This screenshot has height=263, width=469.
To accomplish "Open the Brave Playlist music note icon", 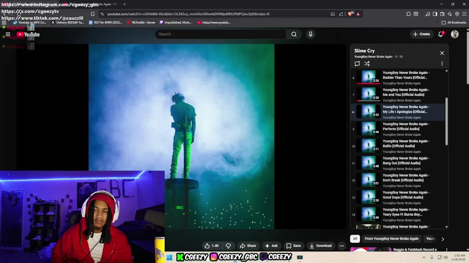I will tap(428, 14).
